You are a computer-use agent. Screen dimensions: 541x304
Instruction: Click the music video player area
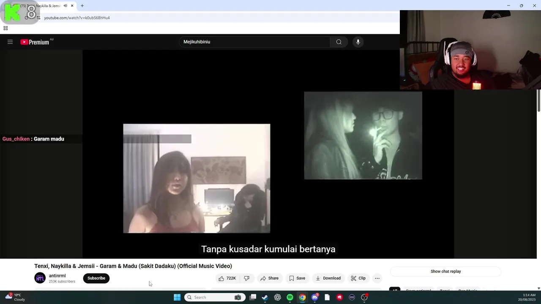click(x=268, y=154)
